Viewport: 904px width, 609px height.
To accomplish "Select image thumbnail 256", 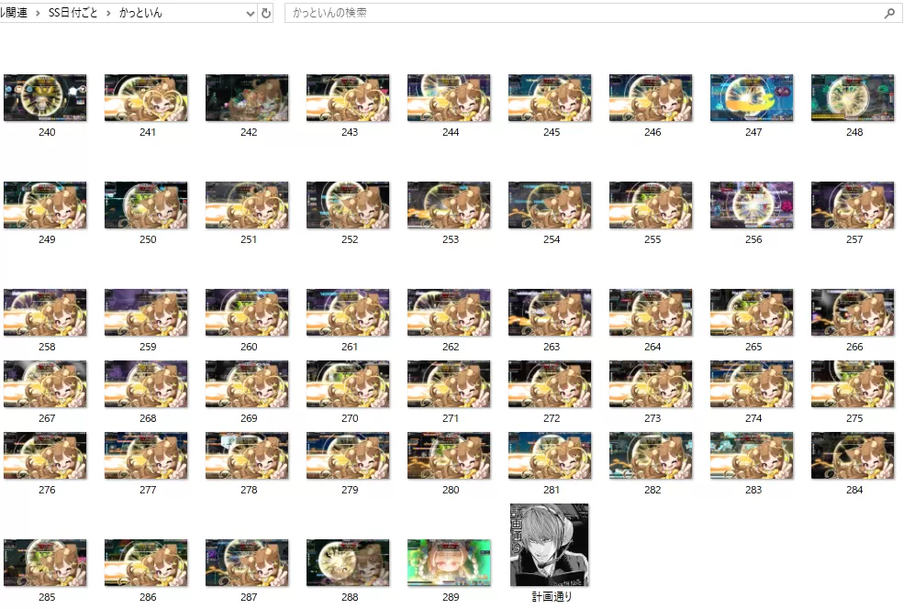I will pos(752,205).
